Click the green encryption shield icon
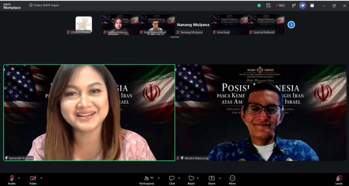The height and width of the screenshot is (186, 349). 259,5
